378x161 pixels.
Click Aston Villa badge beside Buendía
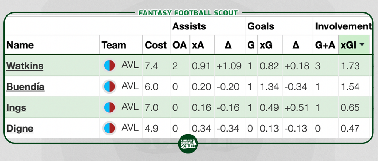[x=110, y=87]
